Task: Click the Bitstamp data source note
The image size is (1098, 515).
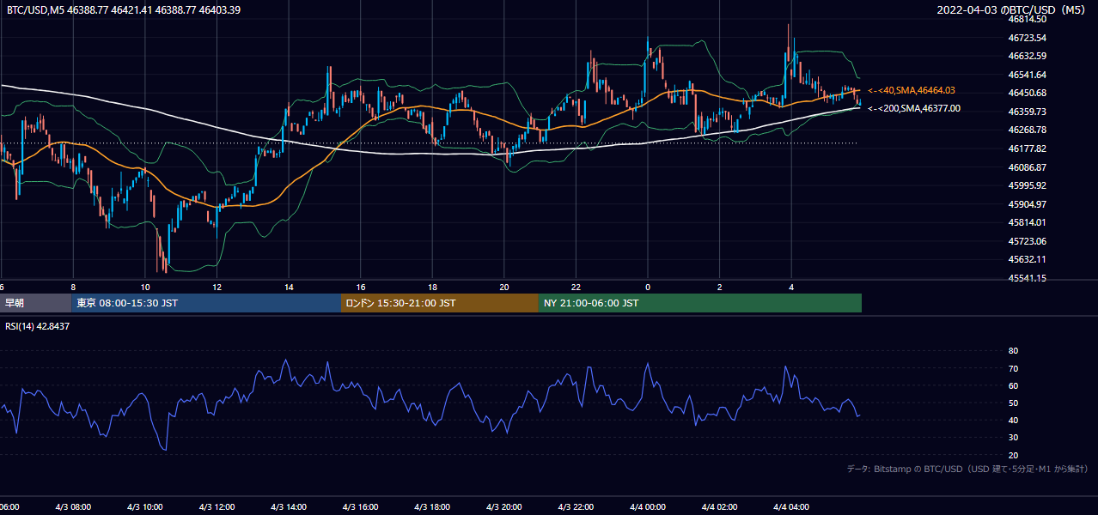Action: pyautogui.click(x=967, y=469)
